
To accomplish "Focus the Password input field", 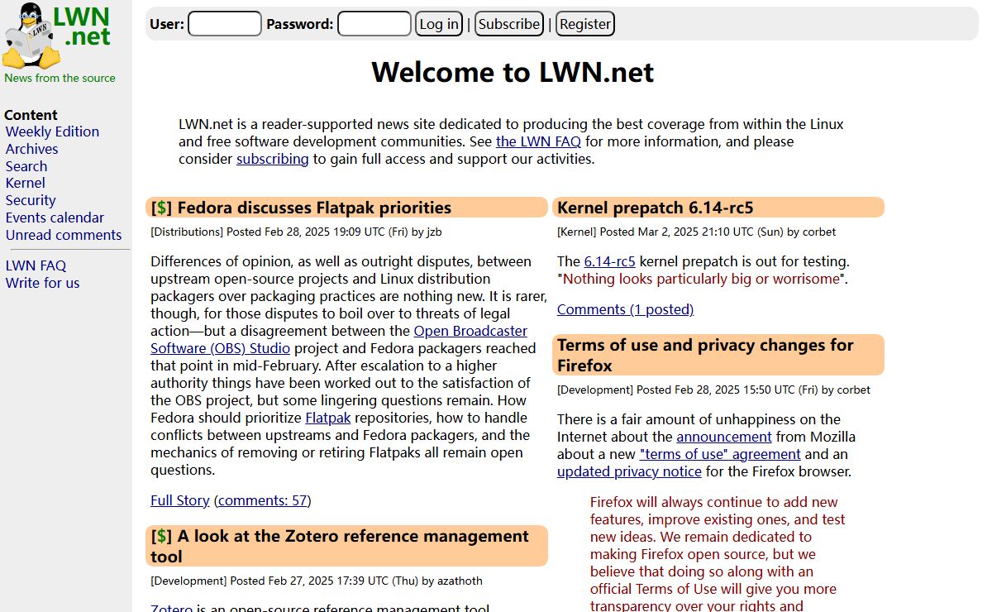I will pyautogui.click(x=374, y=24).
